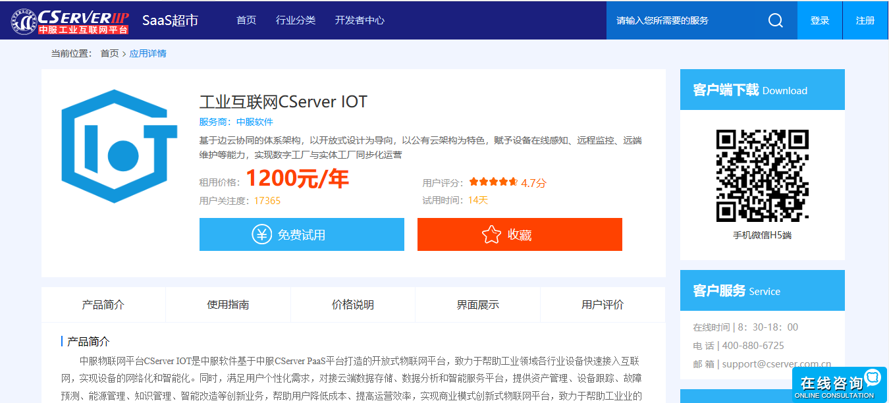
Task: Switch to 界面展示 tab
Action: click(477, 304)
